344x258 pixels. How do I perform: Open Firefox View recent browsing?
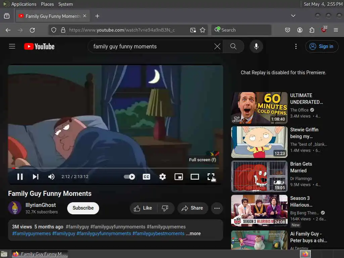pyautogui.click(x=7, y=16)
